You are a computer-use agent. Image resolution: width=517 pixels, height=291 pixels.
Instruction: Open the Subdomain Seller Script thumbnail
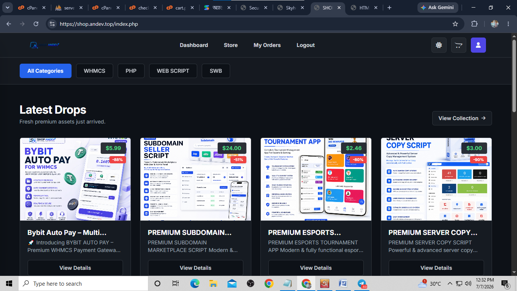pyautogui.click(x=196, y=179)
